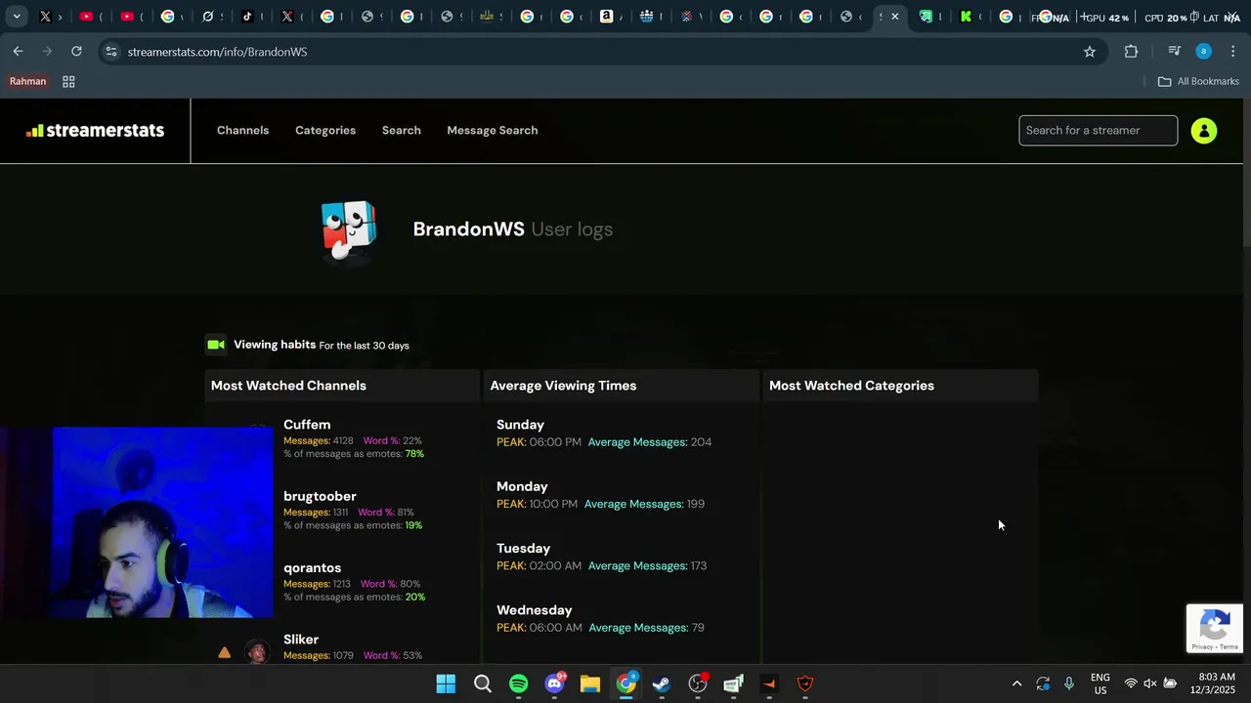Viewport: 1251px width, 703px height.
Task: Switch to the TikTok browser tab
Action: [247, 17]
